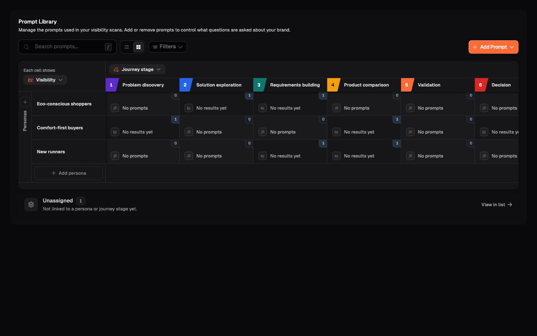Open the Eco-conscious shoppers persona row
The height and width of the screenshot is (336, 537).
click(x=69, y=104)
